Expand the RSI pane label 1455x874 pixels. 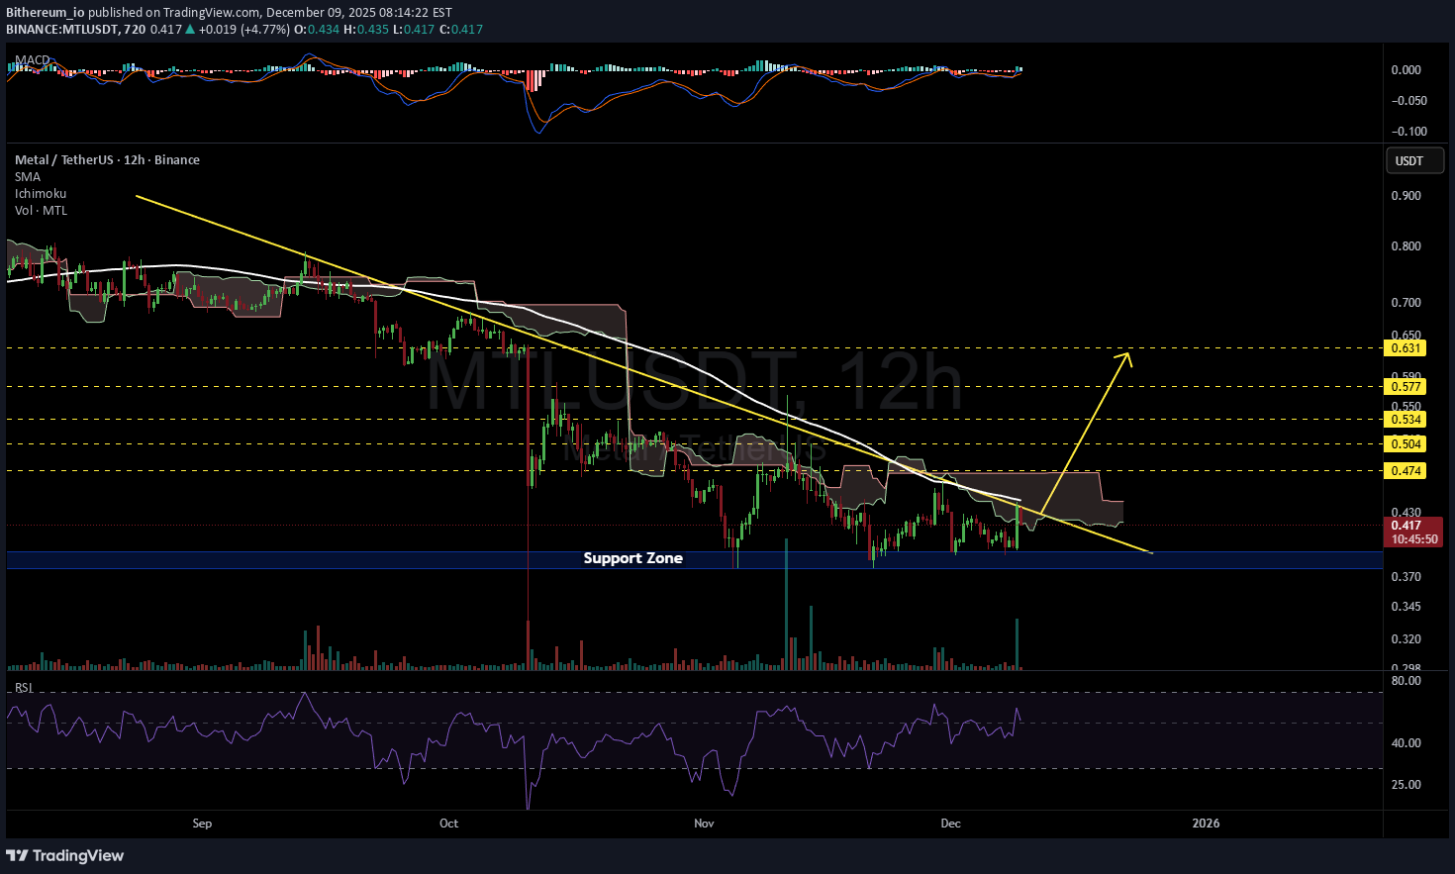click(24, 688)
